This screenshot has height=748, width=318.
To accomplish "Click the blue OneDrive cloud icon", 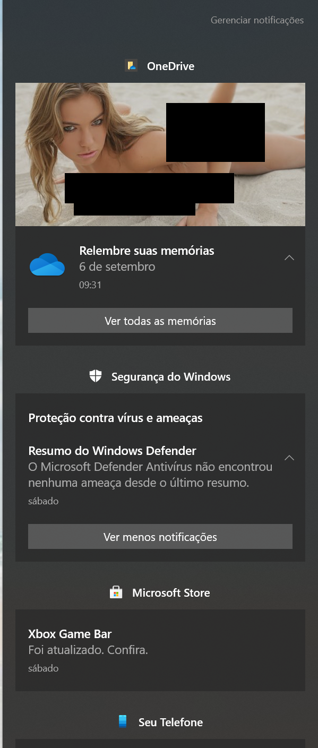I will pos(47,265).
